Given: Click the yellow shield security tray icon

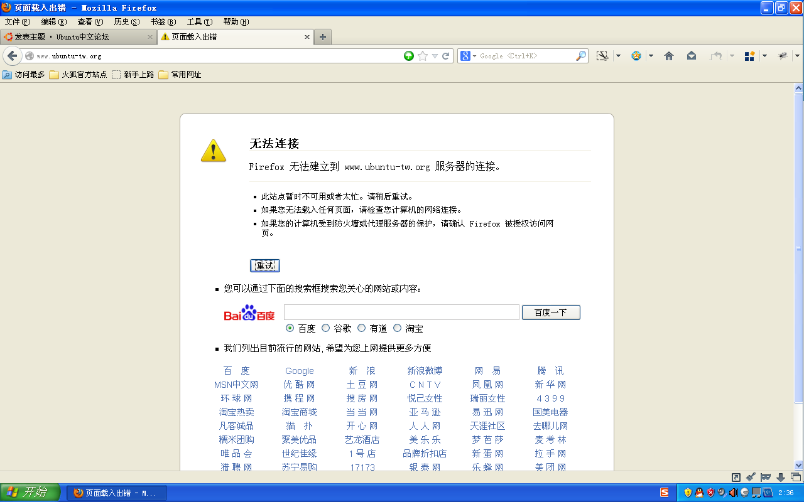Looking at the screenshot, I should pos(688,493).
